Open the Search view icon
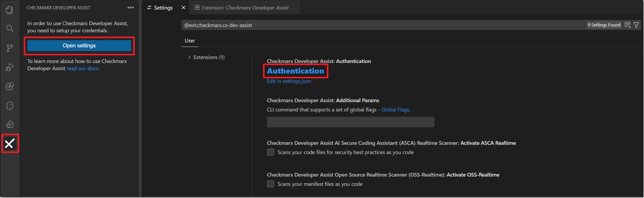This screenshot has height=198, width=644. pos(10,28)
